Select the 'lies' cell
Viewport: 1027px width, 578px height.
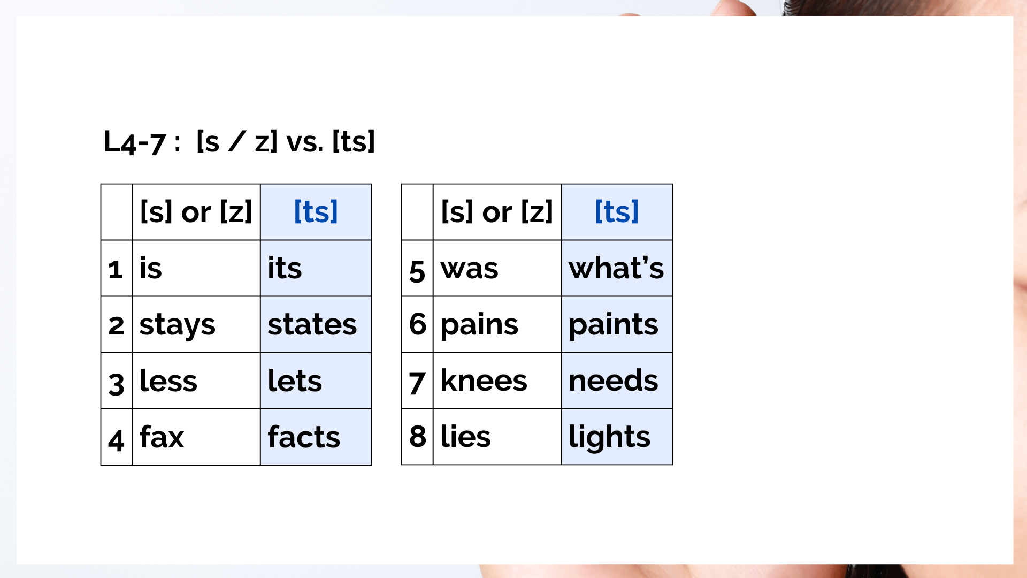pyautogui.click(x=497, y=437)
